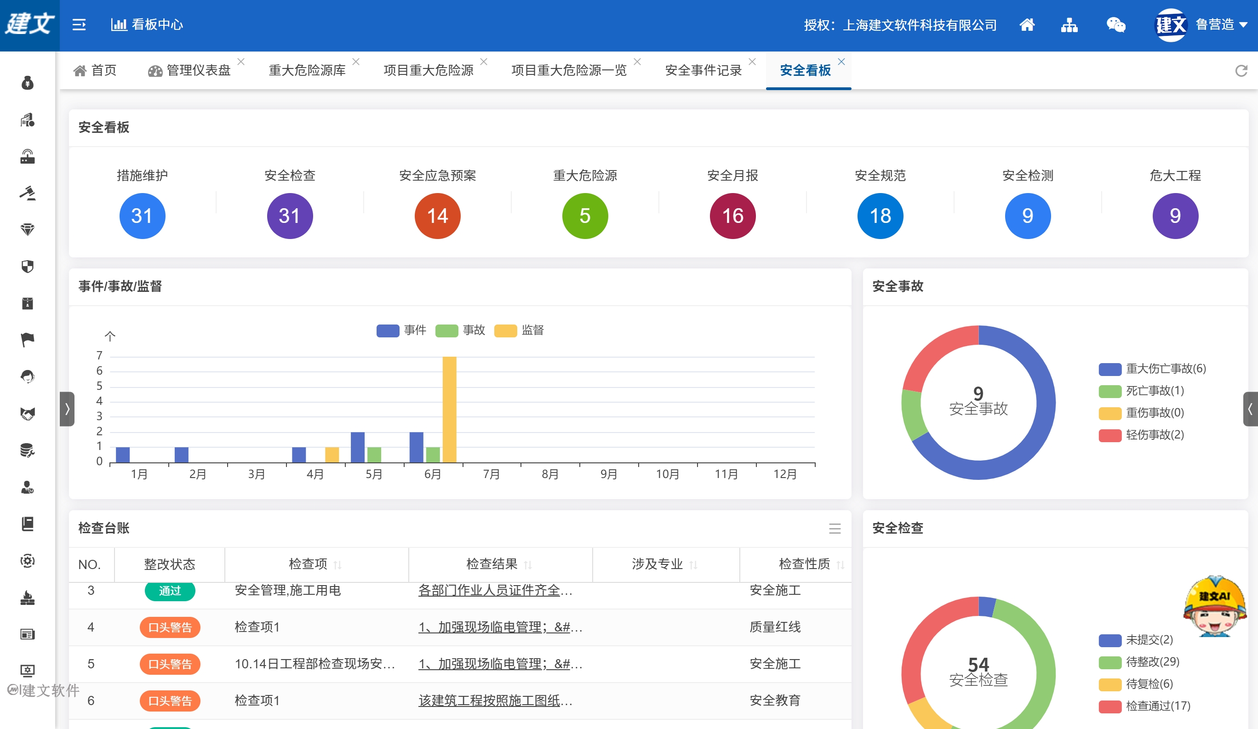This screenshot has width=1258, height=729.
Task: Open link 该建筑工程按照施工图纸…
Action: point(495,701)
